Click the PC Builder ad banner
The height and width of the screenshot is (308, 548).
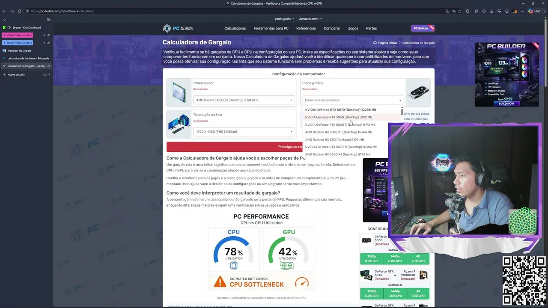(507, 74)
